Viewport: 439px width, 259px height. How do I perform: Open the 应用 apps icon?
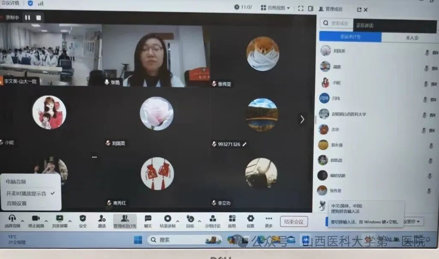[232, 218]
